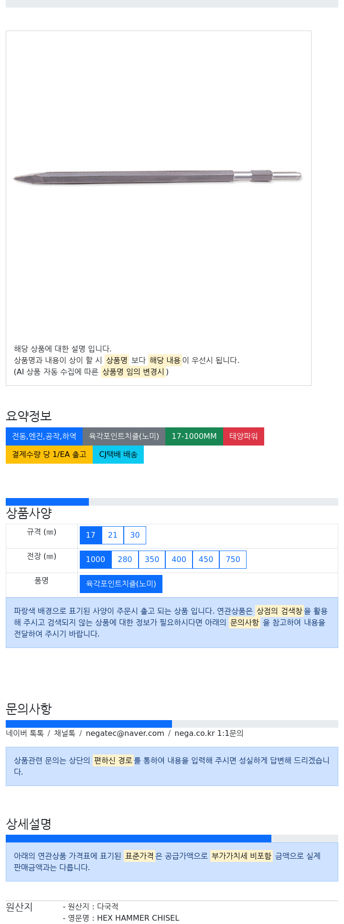The width and height of the screenshot is (344, 924).
Task: Choose the 400 length option
Action: pos(179,560)
